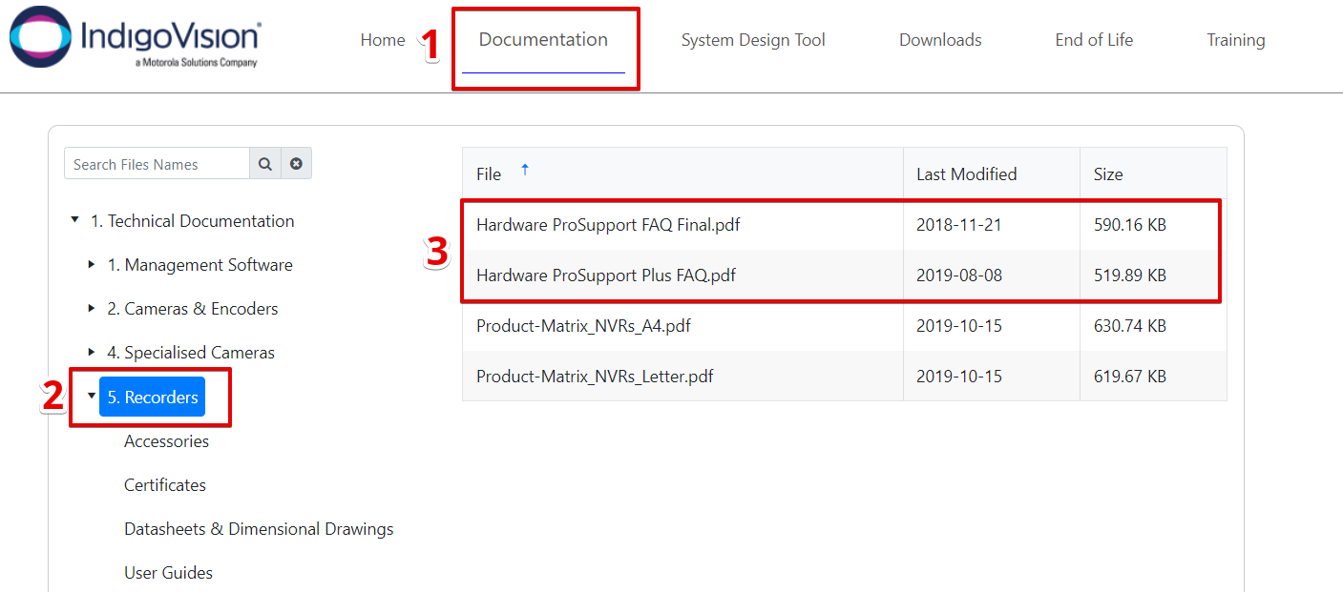Open the User Guides subfolder
Image resolution: width=1343 pixels, height=592 pixels.
coord(168,573)
